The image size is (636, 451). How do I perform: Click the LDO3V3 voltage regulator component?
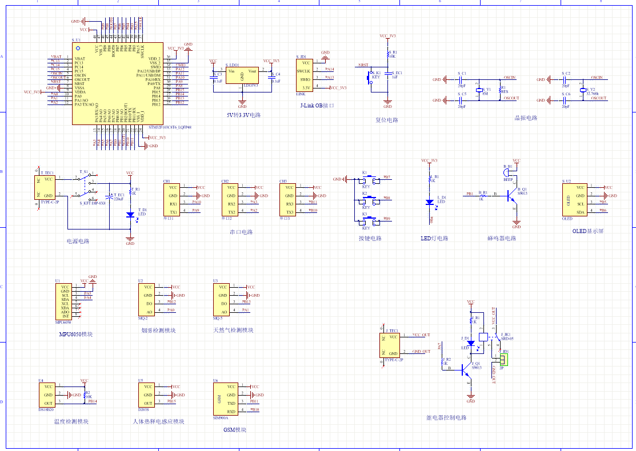tap(242, 75)
